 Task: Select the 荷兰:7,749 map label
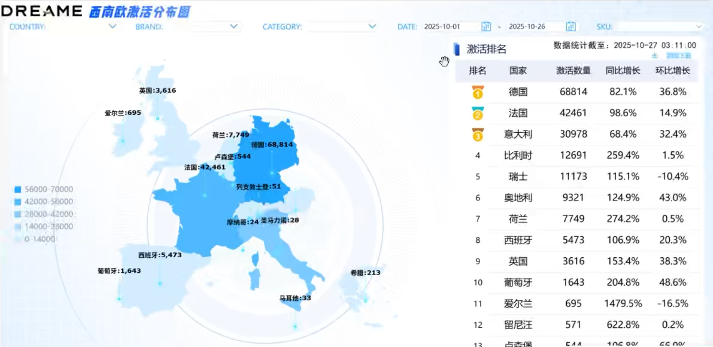(231, 135)
